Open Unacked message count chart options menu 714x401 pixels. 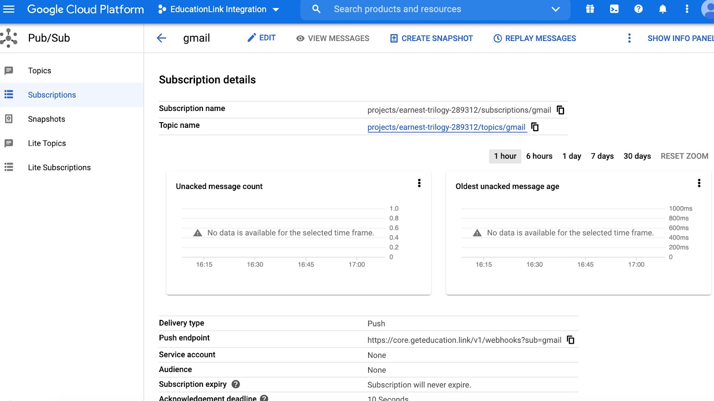419,183
